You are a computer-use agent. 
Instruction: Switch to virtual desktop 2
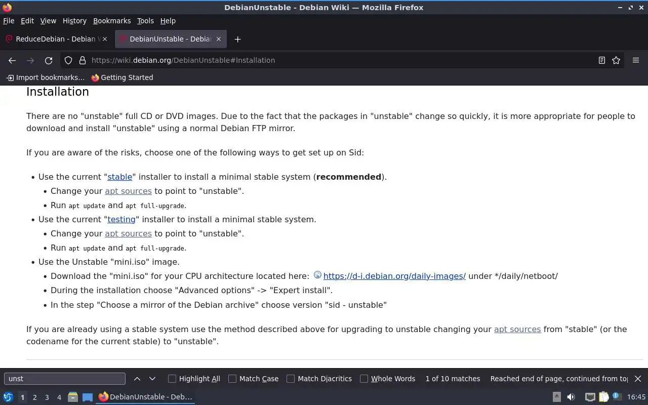coord(34,397)
